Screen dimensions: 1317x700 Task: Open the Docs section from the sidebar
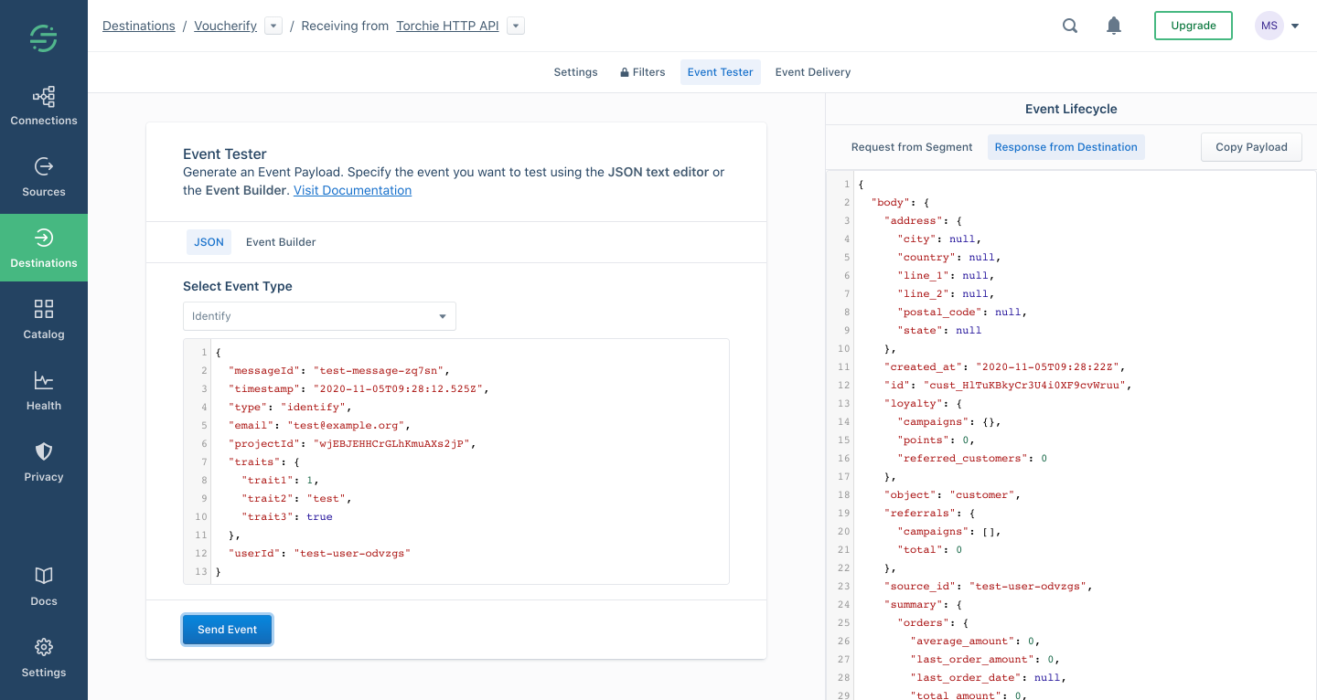coord(43,585)
